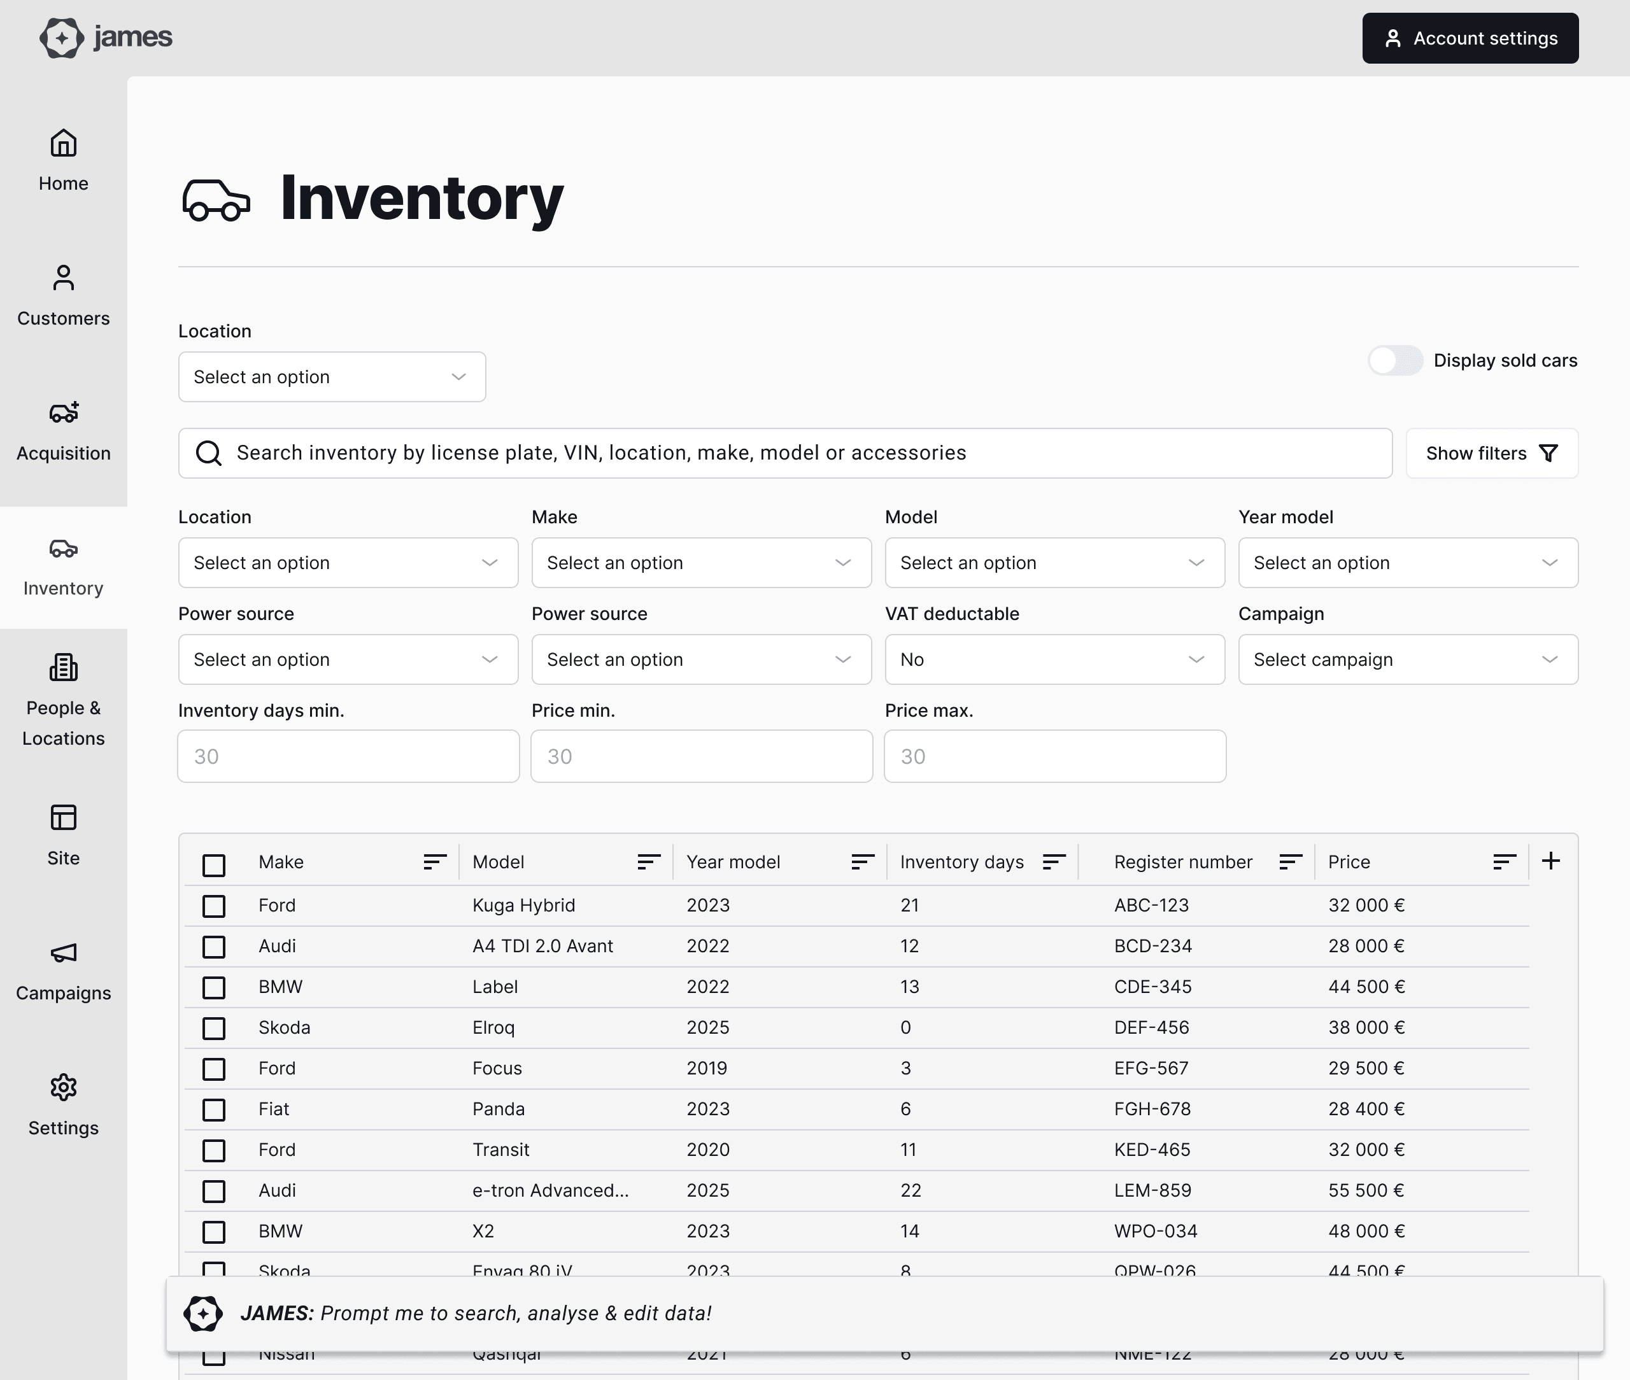The width and height of the screenshot is (1630, 1380).
Task: Toggle Display sold cars switch
Action: [x=1395, y=361]
